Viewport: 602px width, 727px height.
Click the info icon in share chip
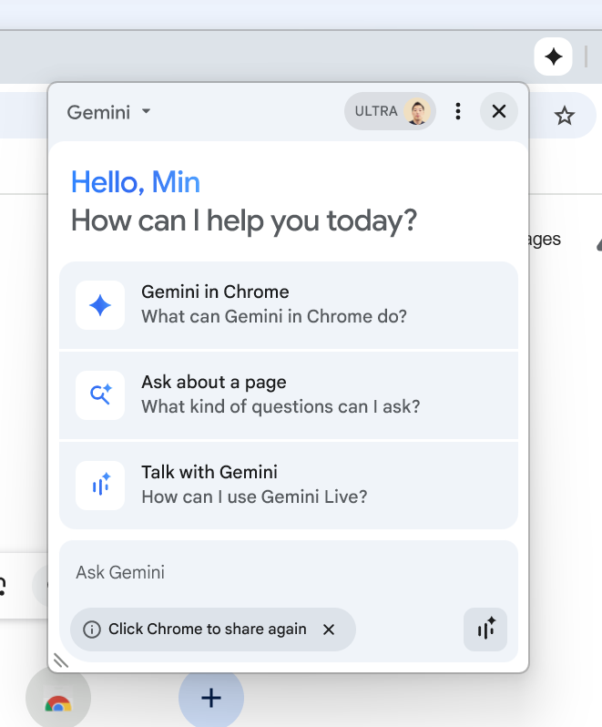click(92, 630)
